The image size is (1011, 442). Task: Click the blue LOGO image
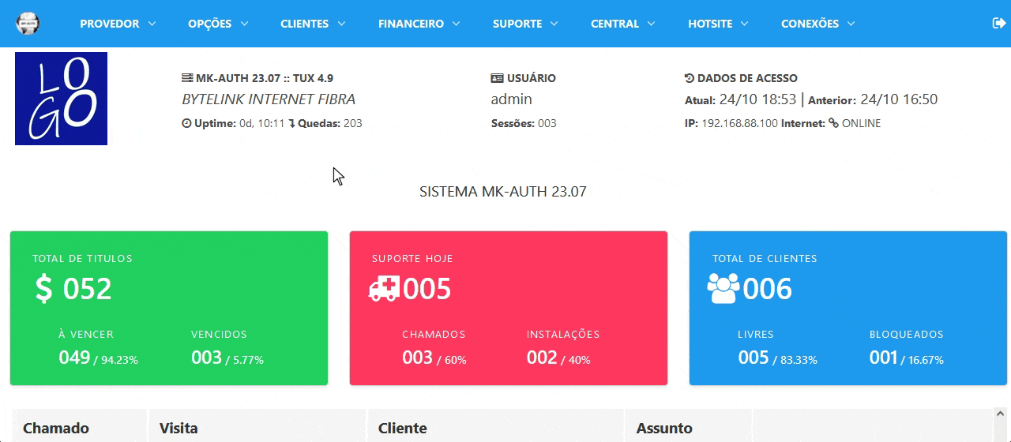point(61,99)
